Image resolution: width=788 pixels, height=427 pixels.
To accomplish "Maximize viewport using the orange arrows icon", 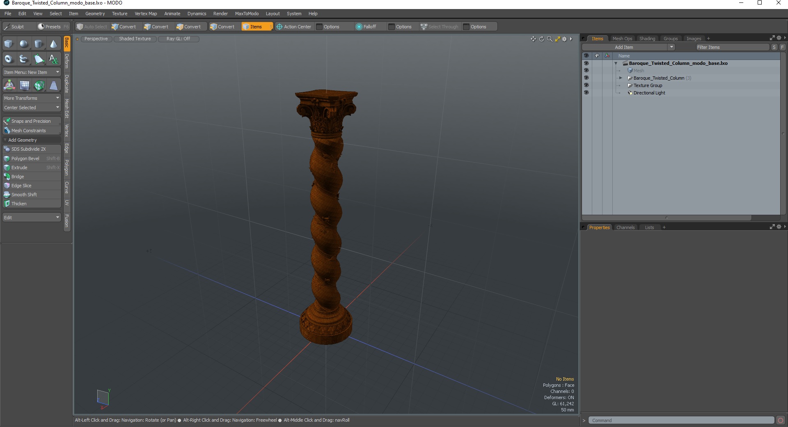I will (557, 39).
